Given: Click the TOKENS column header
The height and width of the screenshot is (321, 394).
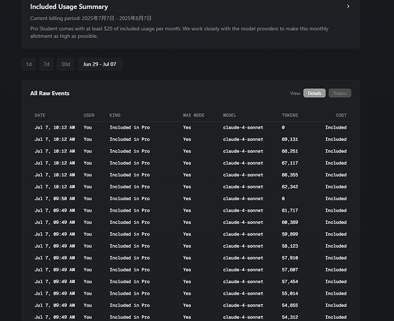Looking at the screenshot, I should tap(290, 115).
